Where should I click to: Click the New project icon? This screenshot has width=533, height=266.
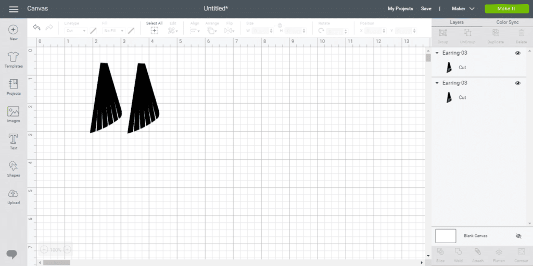pyautogui.click(x=14, y=30)
